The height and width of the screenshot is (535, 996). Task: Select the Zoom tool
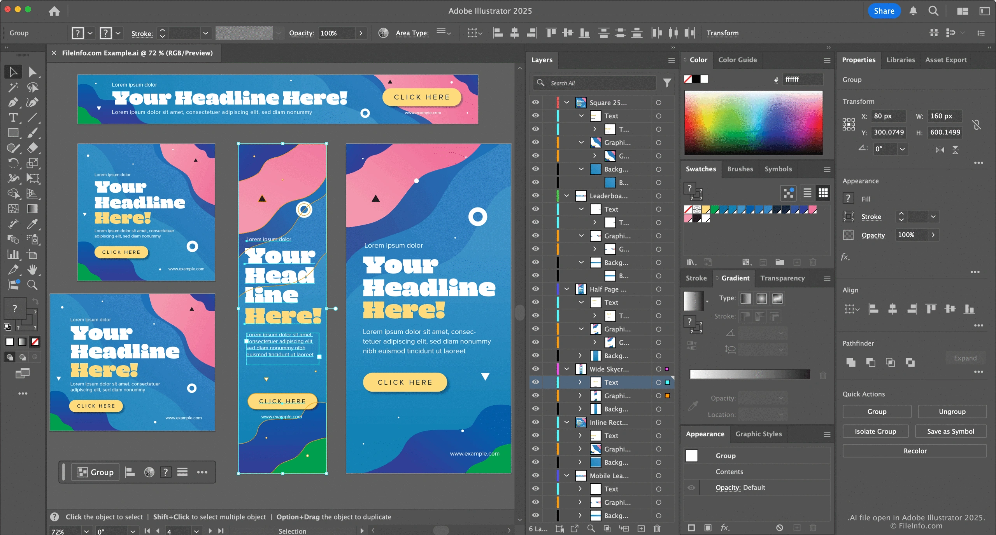pyautogui.click(x=33, y=285)
